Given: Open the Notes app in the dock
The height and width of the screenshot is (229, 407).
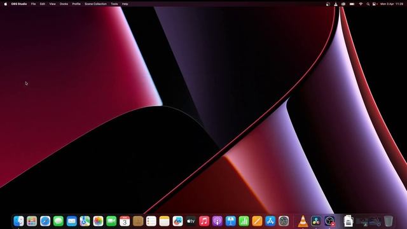Looking at the screenshot, I should [x=164, y=221].
